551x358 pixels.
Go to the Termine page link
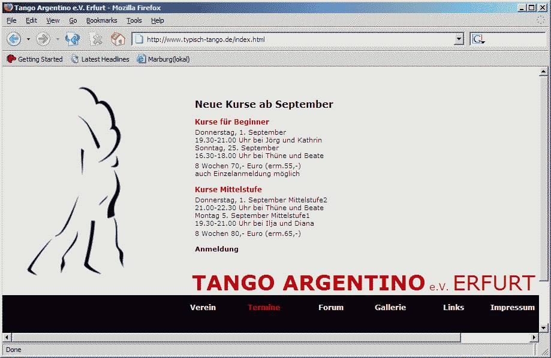(264, 308)
